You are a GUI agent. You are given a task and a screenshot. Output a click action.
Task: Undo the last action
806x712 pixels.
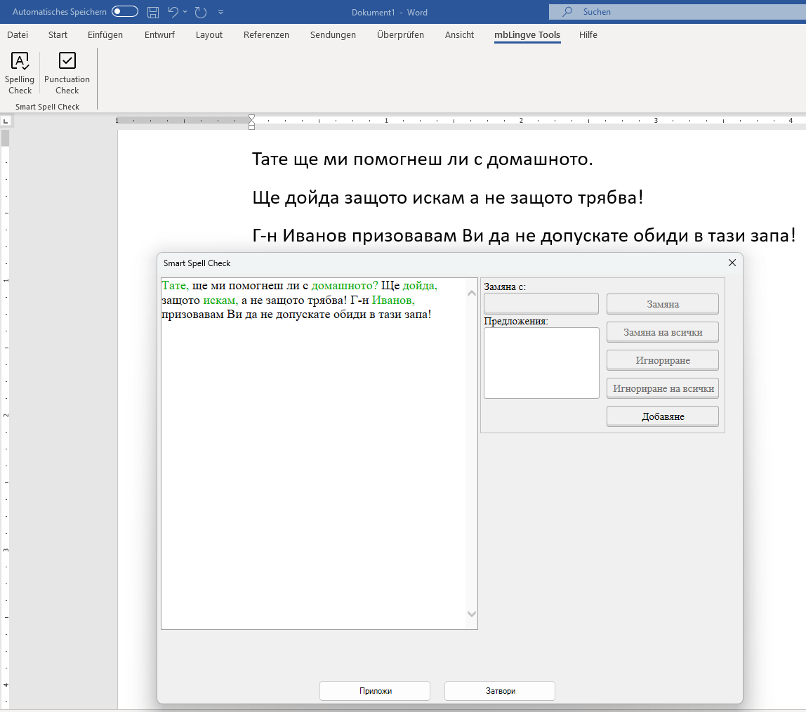(x=173, y=12)
